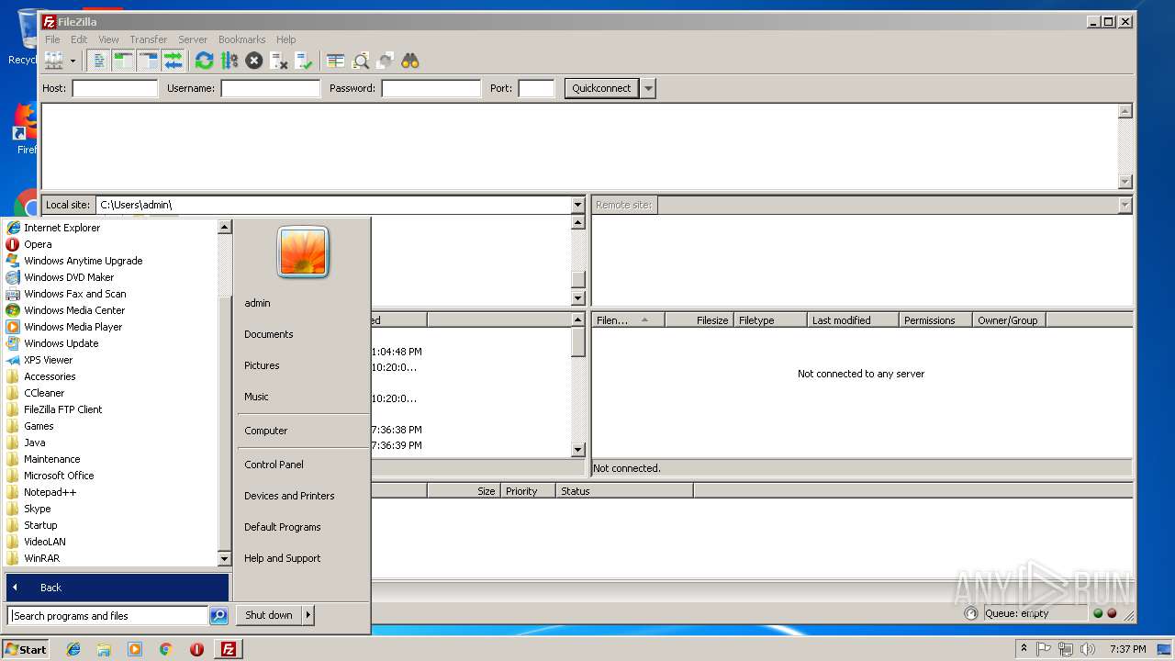This screenshot has width=1175, height=661.
Task: Click the Priority column in the queue
Action: pyautogui.click(x=528, y=491)
